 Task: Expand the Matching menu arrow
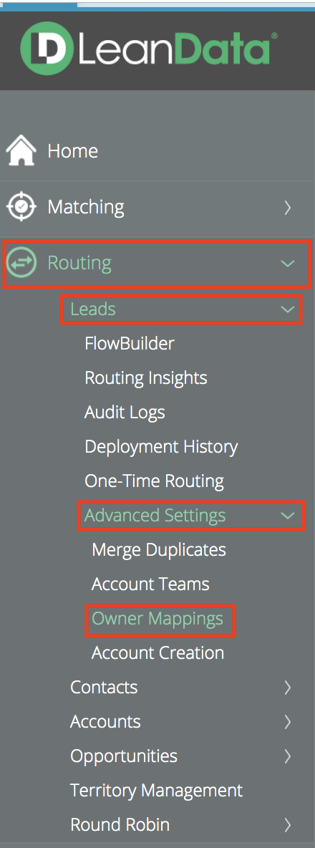pyautogui.click(x=288, y=207)
